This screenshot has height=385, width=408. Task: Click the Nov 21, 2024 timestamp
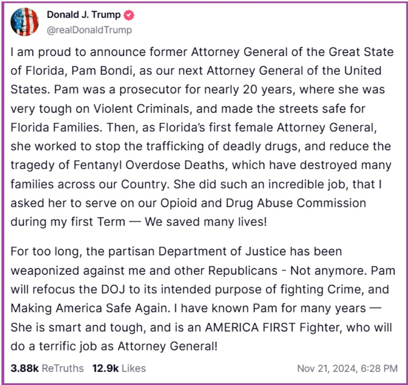tap(347, 368)
